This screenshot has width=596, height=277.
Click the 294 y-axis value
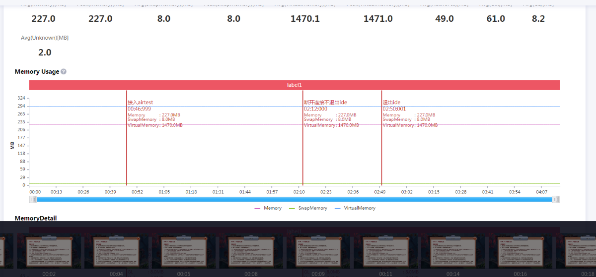click(x=21, y=106)
